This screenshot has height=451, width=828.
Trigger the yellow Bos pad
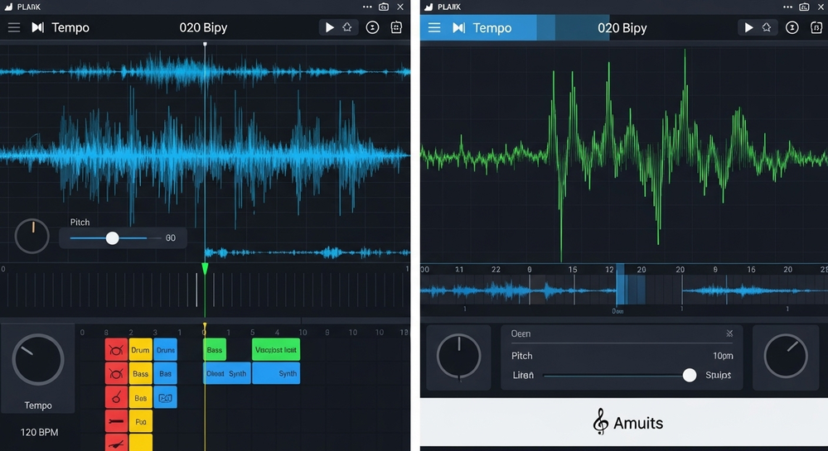coord(140,397)
